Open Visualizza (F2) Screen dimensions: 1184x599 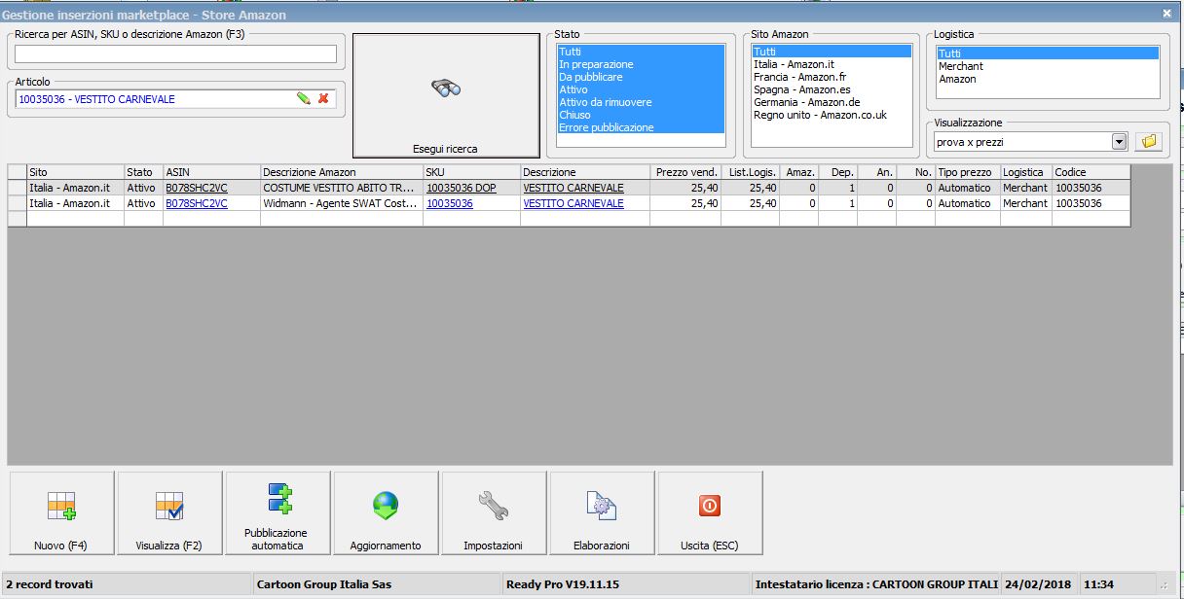[x=169, y=513]
